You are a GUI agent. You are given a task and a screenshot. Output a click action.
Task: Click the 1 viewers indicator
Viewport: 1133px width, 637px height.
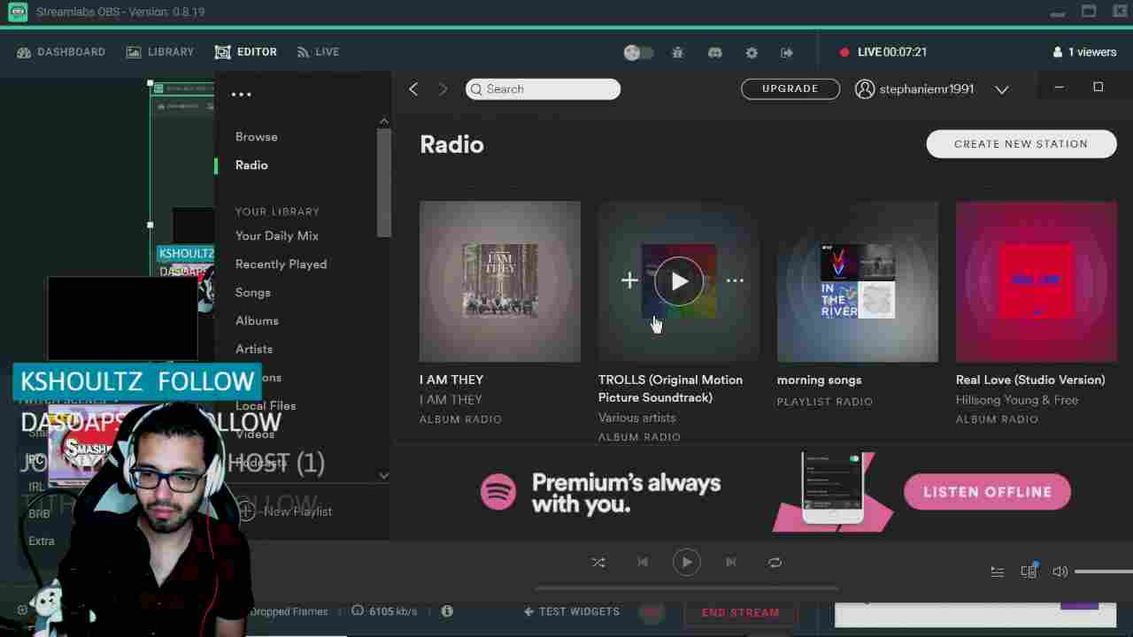point(1084,52)
